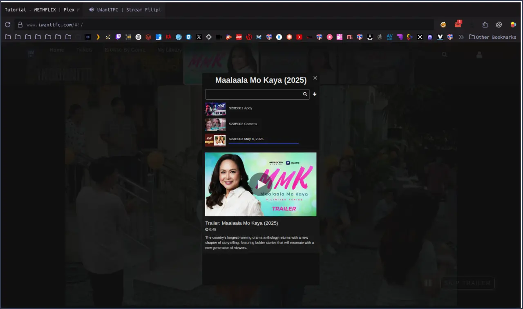Click the SKIP TRAILER button
This screenshot has height=309, width=523.
[467, 283]
